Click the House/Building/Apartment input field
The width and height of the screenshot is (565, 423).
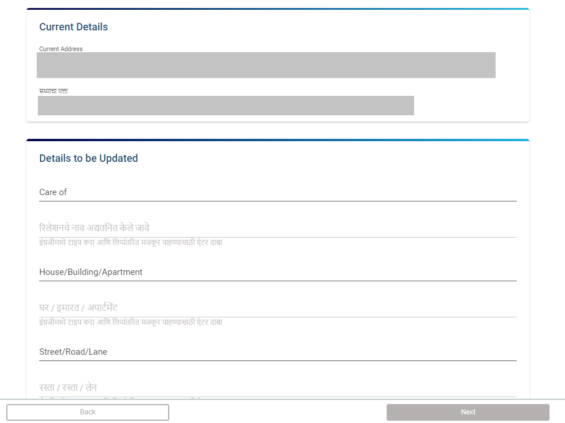(278, 272)
